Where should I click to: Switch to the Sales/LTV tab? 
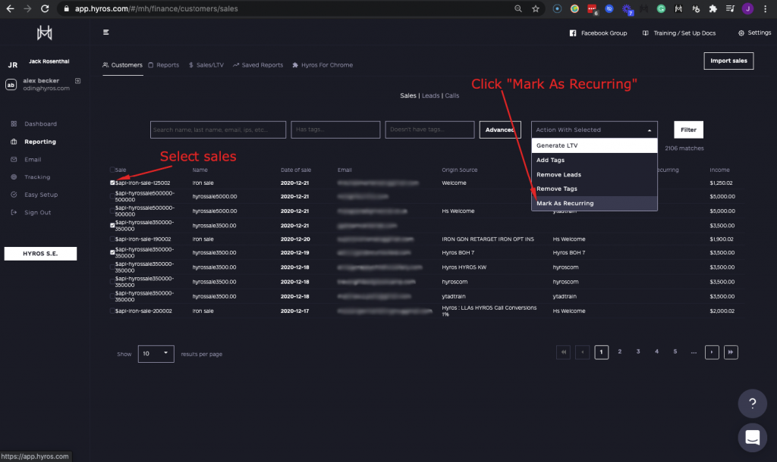coord(206,65)
